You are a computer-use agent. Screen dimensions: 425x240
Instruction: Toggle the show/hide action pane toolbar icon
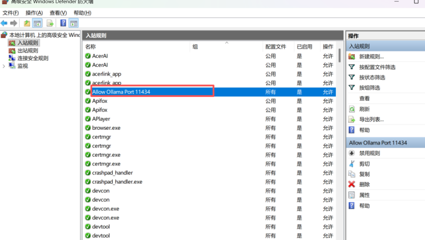pyautogui.click(x=73, y=23)
